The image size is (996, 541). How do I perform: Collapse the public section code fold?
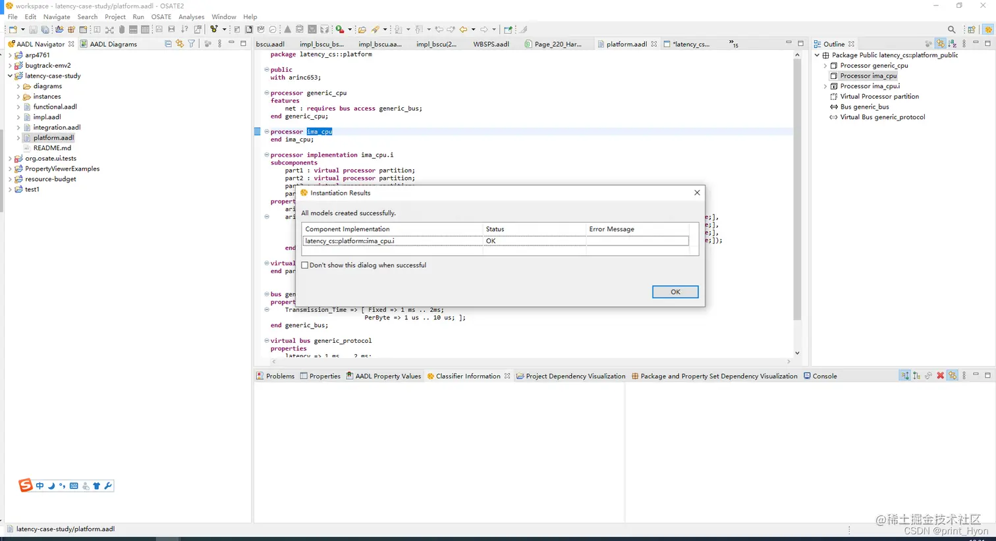(x=266, y=69)
